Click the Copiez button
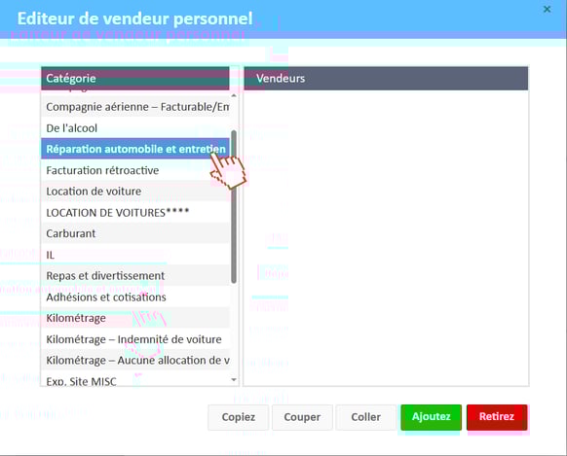Image resolution: width=567 pixels, height=456 pixels. click(x=239, y=417)
